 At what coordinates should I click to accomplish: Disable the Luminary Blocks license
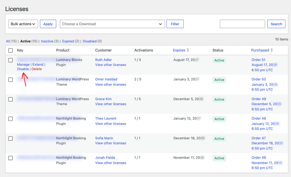pos(23,69)
